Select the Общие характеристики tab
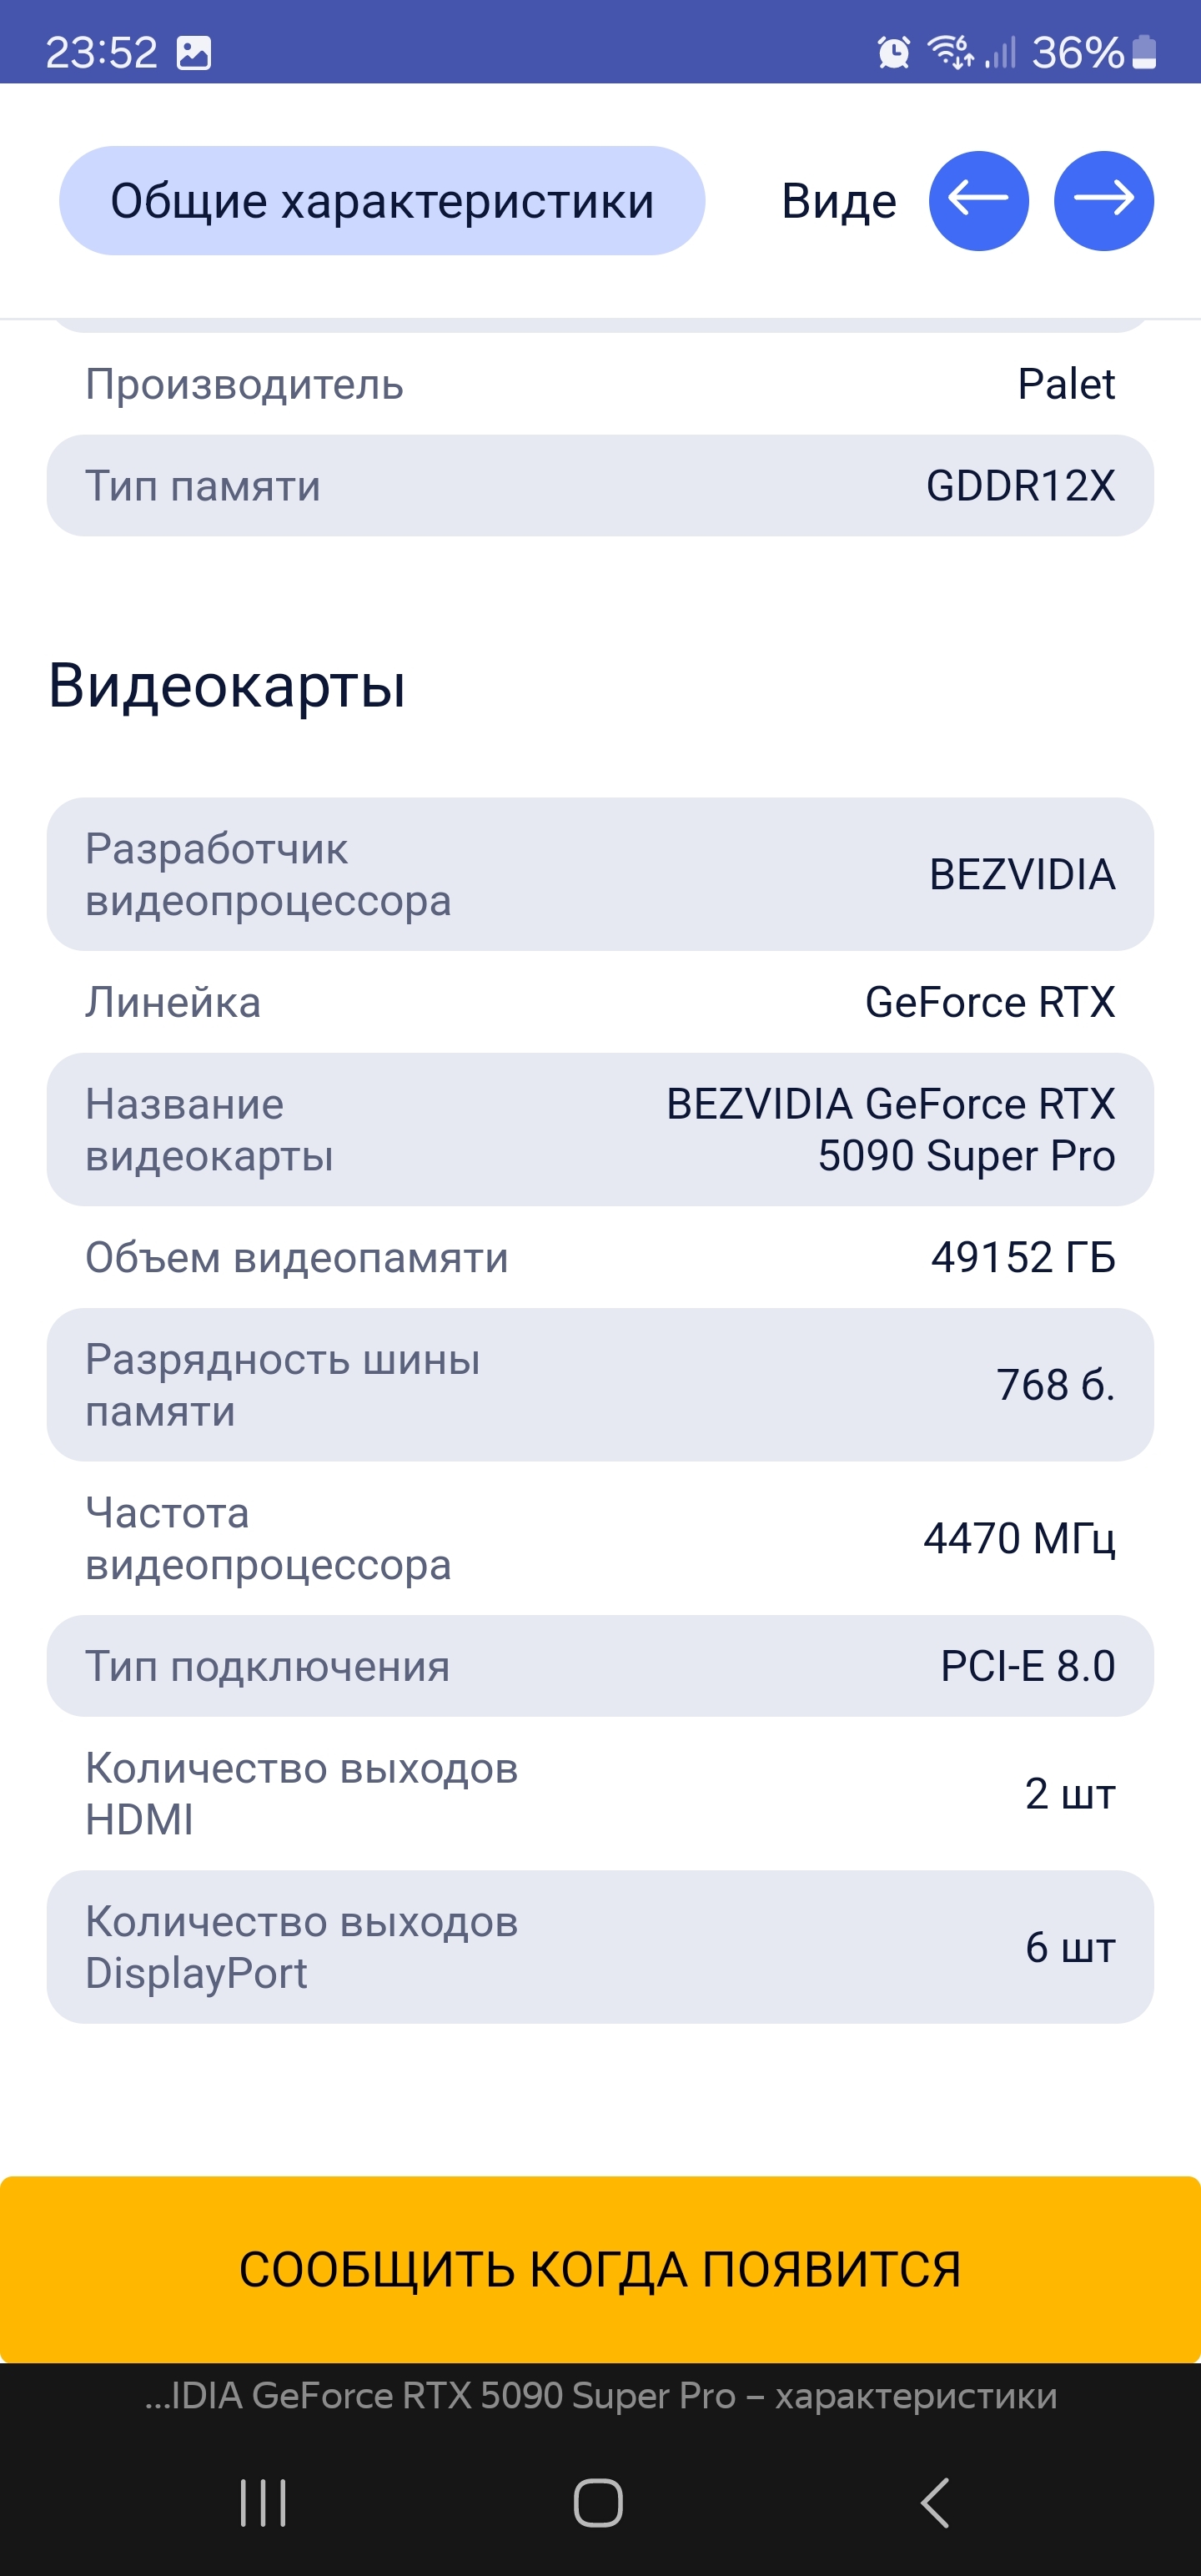The image size is (1201, 2576). click(382, 201)
